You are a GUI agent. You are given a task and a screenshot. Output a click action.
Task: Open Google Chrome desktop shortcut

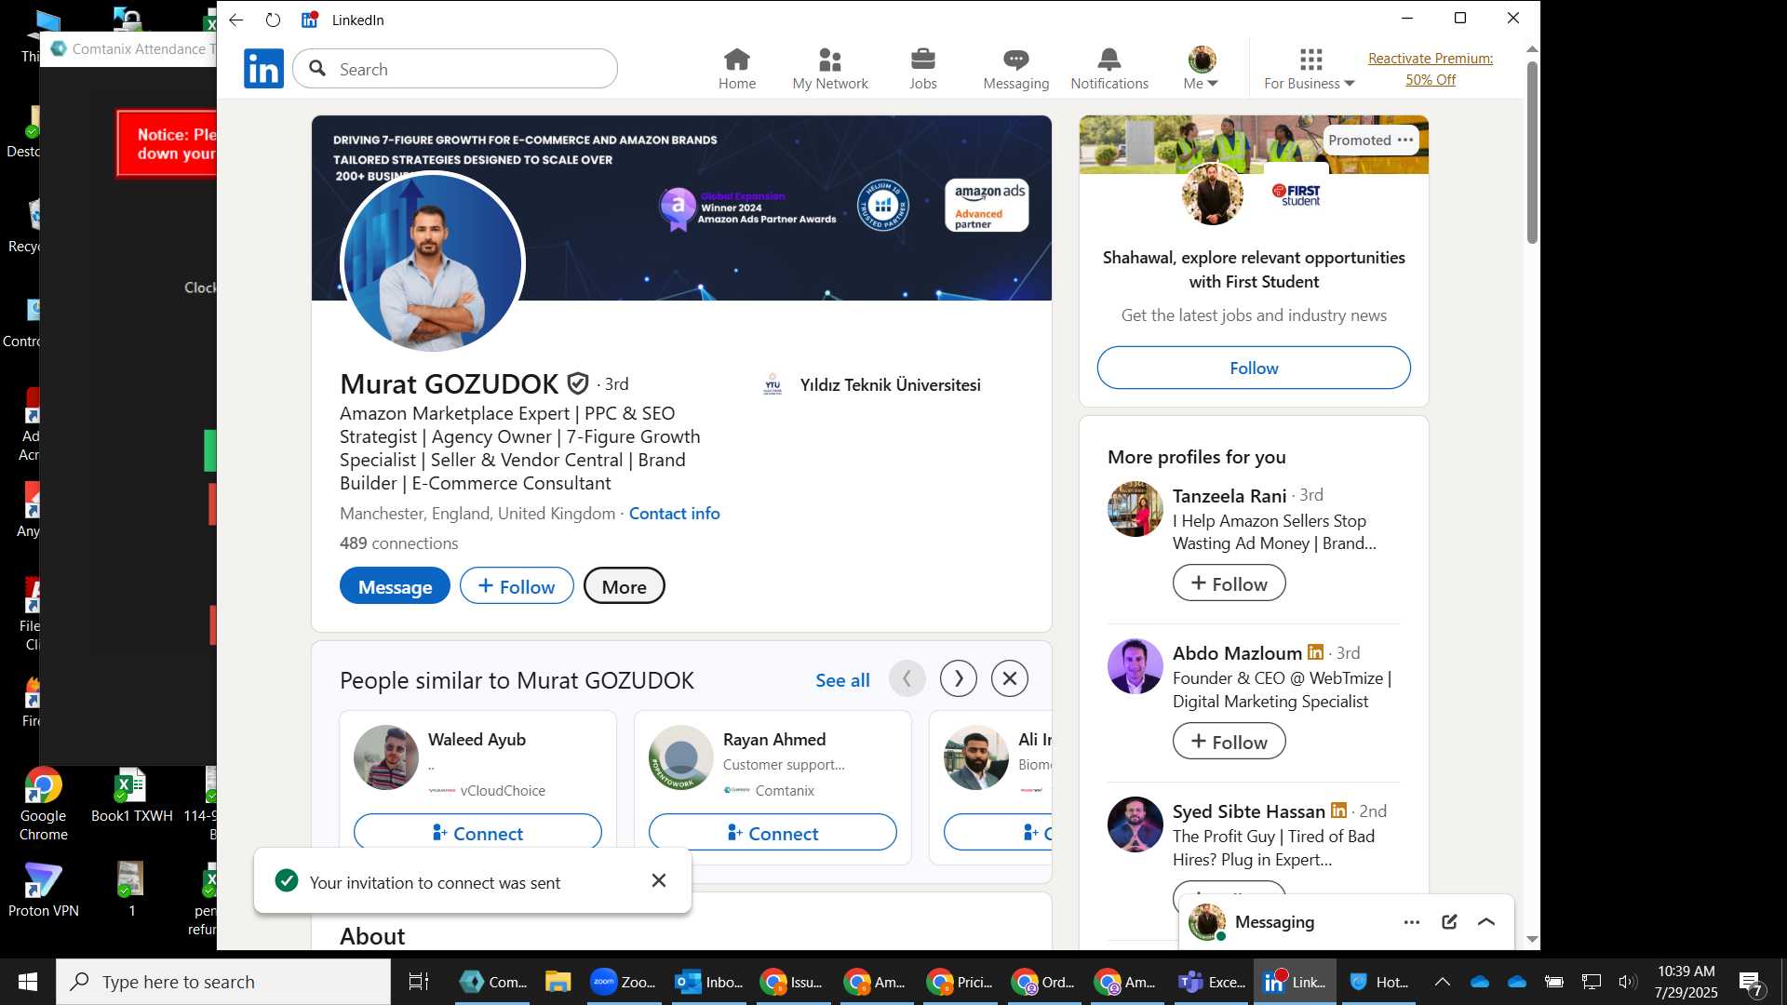43,804
